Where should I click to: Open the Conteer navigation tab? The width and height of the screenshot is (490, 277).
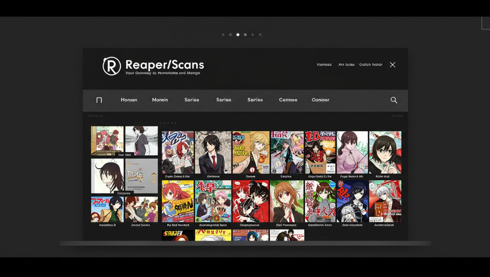(x=321, y=100)
